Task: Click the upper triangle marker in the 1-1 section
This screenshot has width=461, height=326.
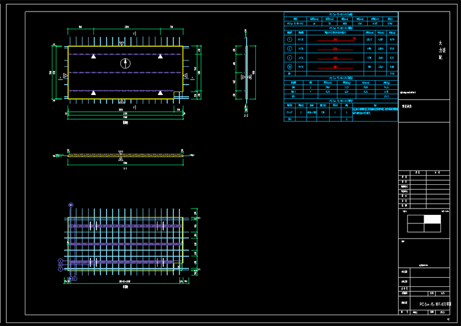Action: coord(120,153)
